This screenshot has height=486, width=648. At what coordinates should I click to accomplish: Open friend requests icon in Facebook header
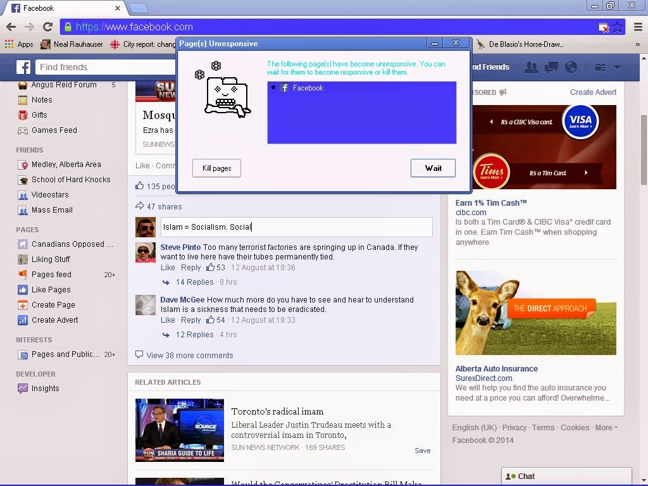coord(531,67)
